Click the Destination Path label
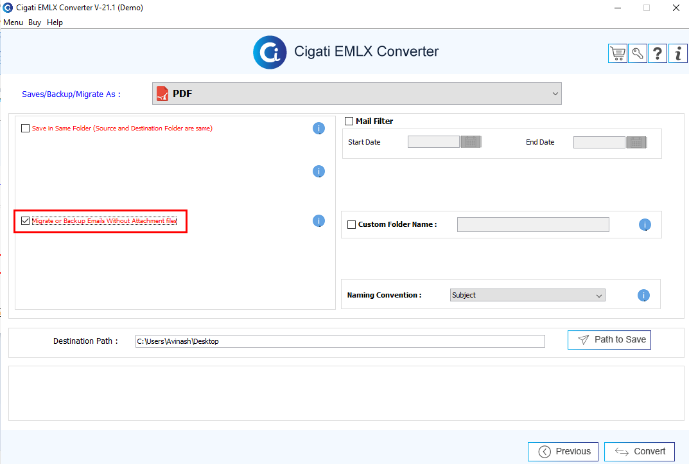Image resolution: width=689 pixels, height=464 pixels. click(85, 341)
